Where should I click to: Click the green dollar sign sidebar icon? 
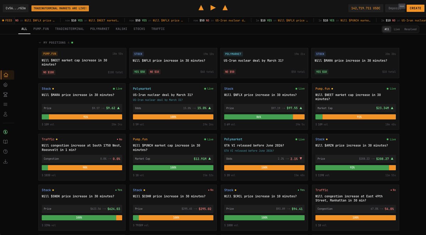click(x=5, y=132)
